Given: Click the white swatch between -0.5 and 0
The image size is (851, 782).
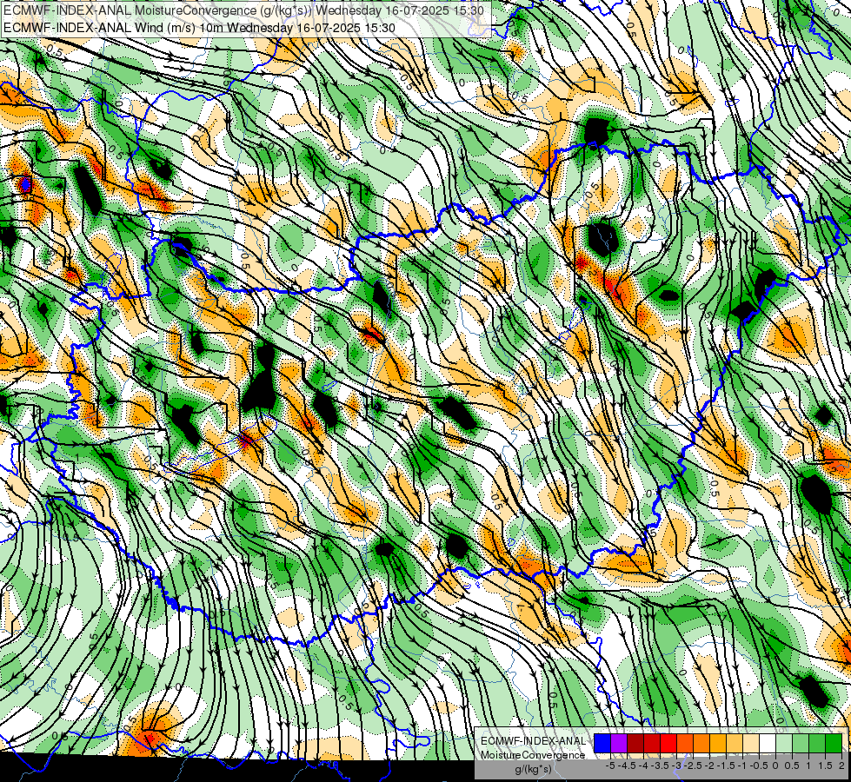Looking at the screenshot, I should 768,744.
